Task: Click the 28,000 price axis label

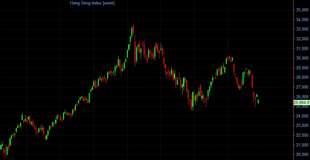Action: (302, 77)
